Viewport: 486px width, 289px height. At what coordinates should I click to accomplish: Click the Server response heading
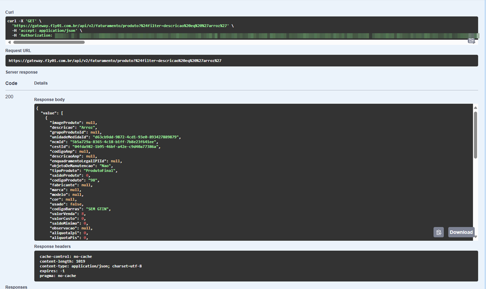click(x=22, y=72)
